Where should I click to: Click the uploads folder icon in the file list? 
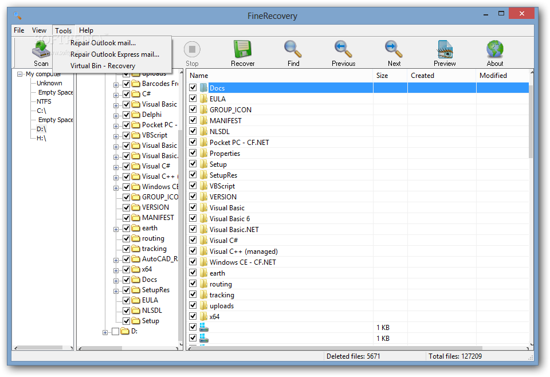pos(203,305)
